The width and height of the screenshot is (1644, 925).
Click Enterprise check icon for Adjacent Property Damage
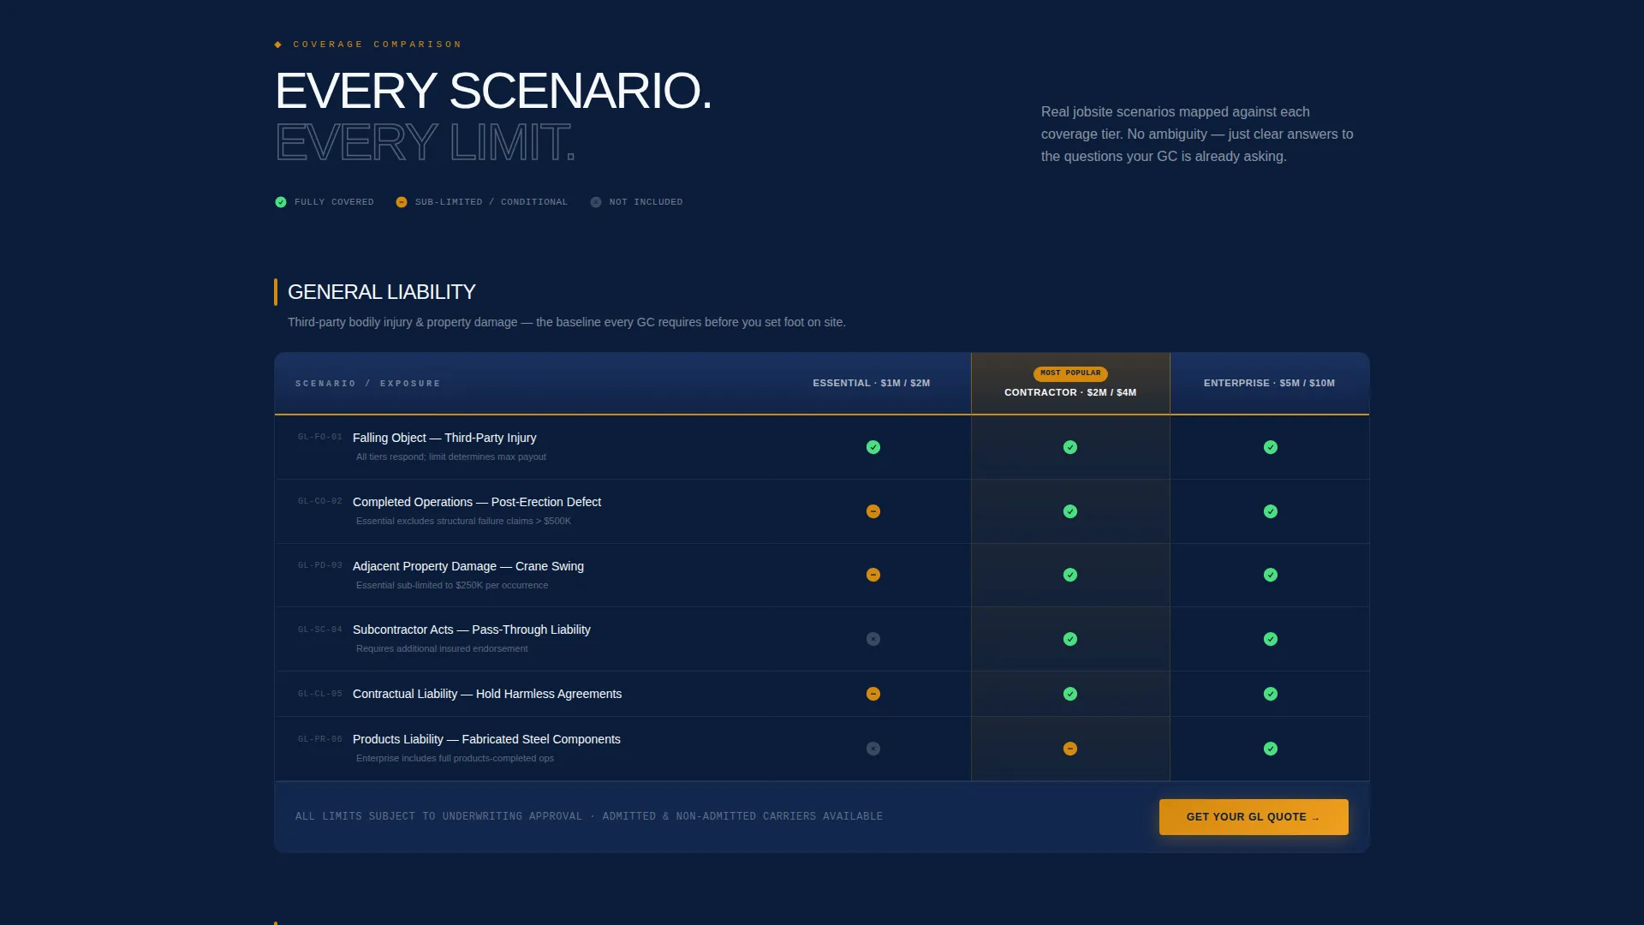click(x=1270, y=575)
